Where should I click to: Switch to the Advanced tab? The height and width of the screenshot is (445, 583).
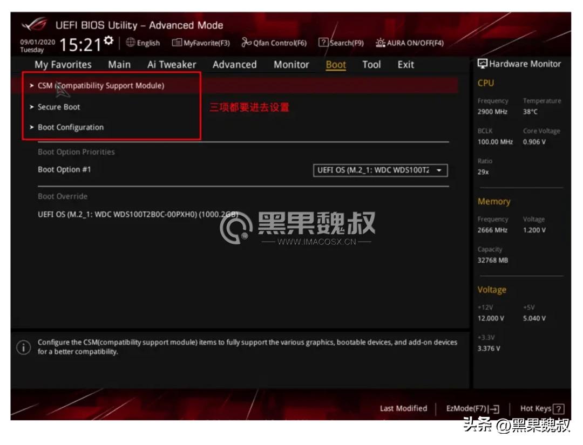coord(234,64)
